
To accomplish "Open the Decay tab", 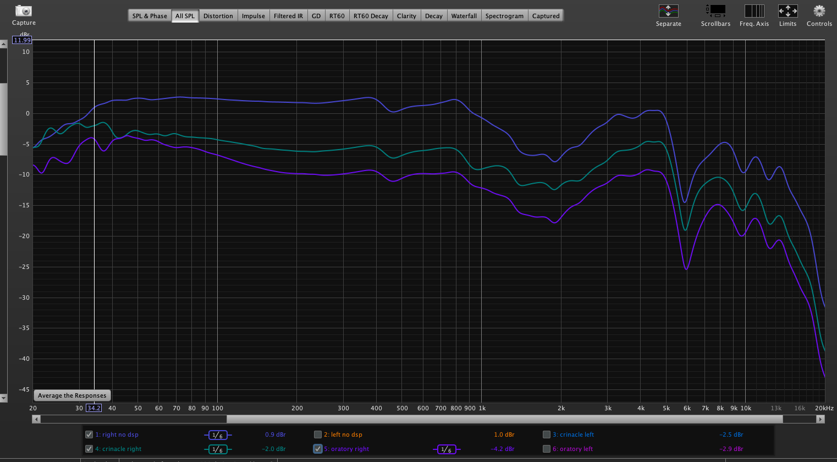I will pyautogui.click(x=434, y=16).
